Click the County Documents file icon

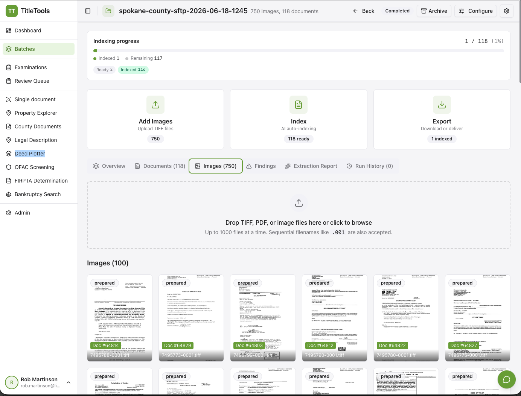pos(9,126)
